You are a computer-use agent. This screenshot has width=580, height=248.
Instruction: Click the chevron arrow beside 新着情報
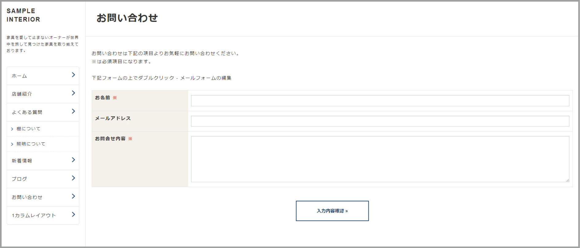coord(73,160)
